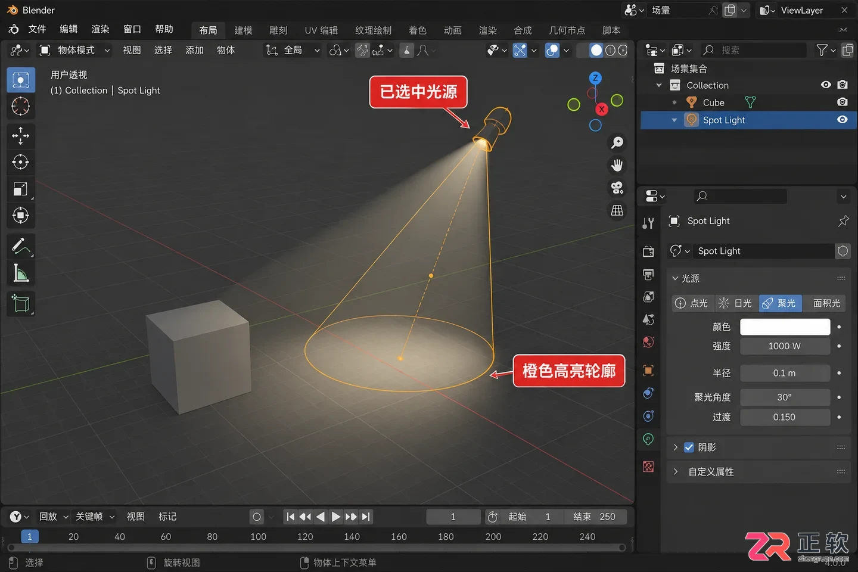The image size is (858, 572).
Task: Open the 添加 menu in viewport header
Action: coord(194,50)
